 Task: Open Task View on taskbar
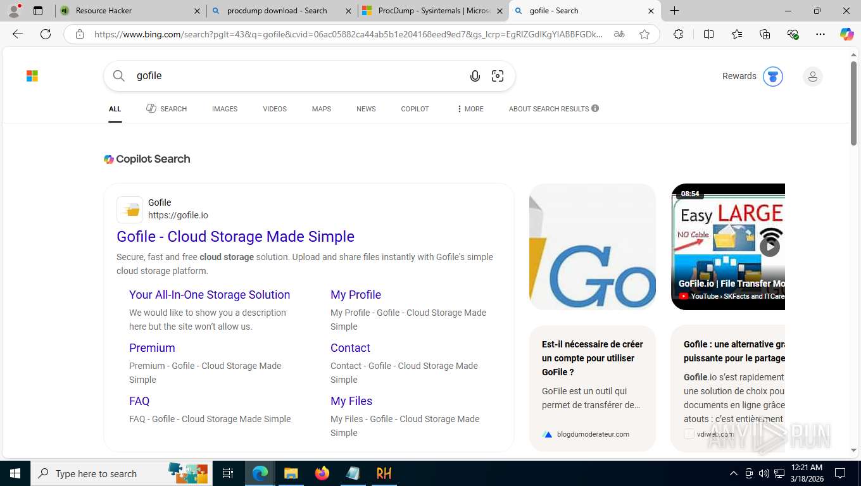click(x=228, y=473)
